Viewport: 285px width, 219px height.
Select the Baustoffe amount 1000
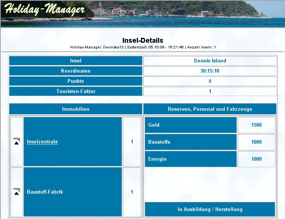(256, 142)
